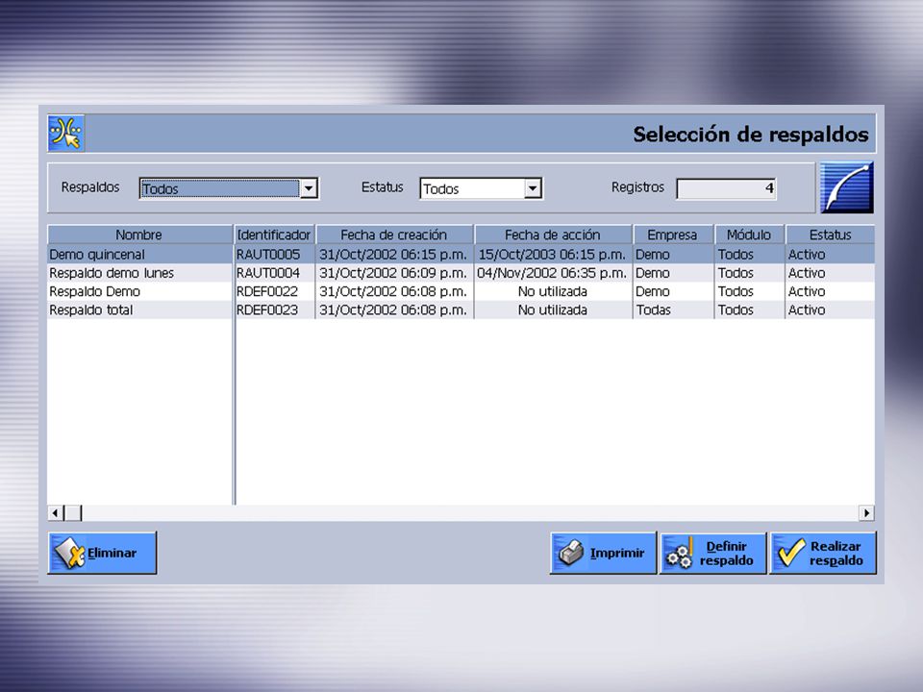This screenshot has width=923, height=692.
Task: Click action date 04/Nov/2002 06:35 p.m.
Action: tap(552, 273)
